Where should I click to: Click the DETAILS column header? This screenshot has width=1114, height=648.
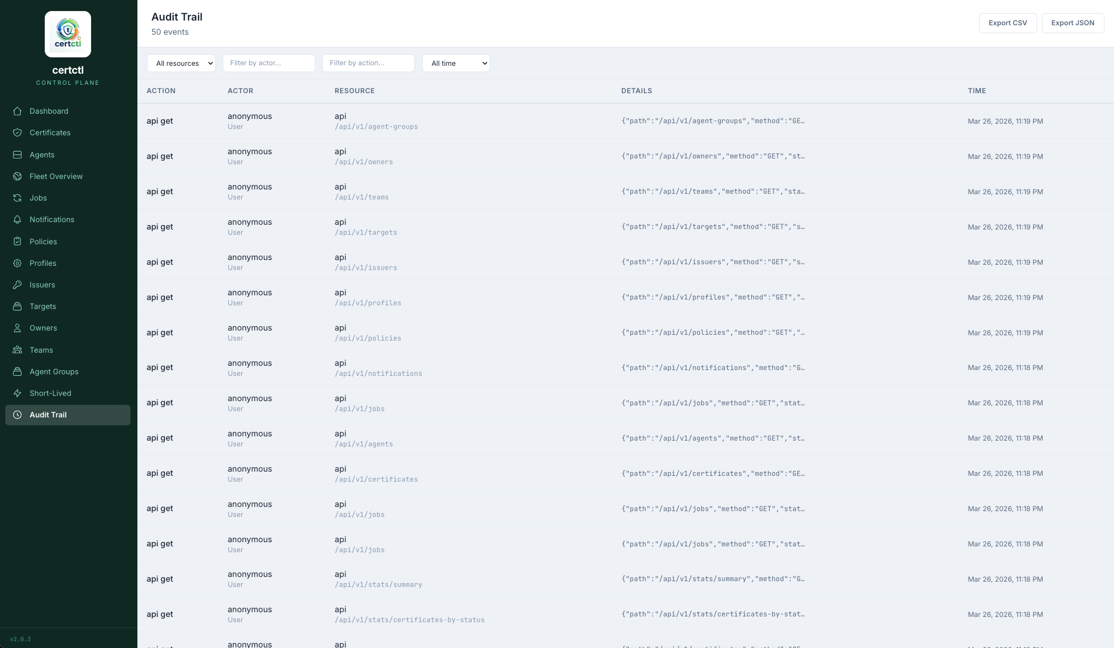[636, 91]
